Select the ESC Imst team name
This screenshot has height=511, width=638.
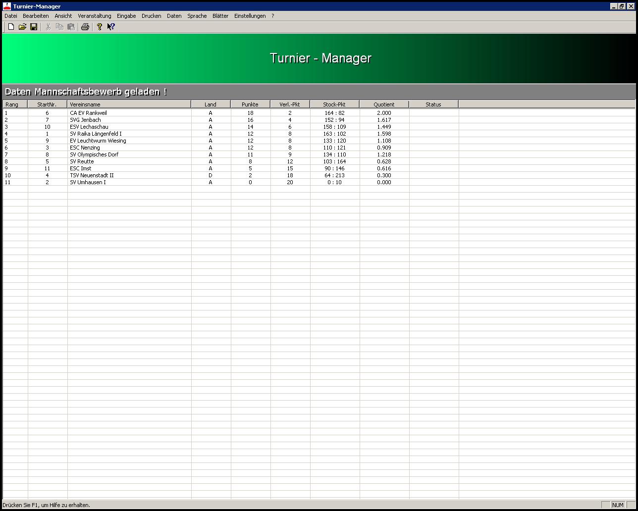pyautogui.click(x=81, y=168)
